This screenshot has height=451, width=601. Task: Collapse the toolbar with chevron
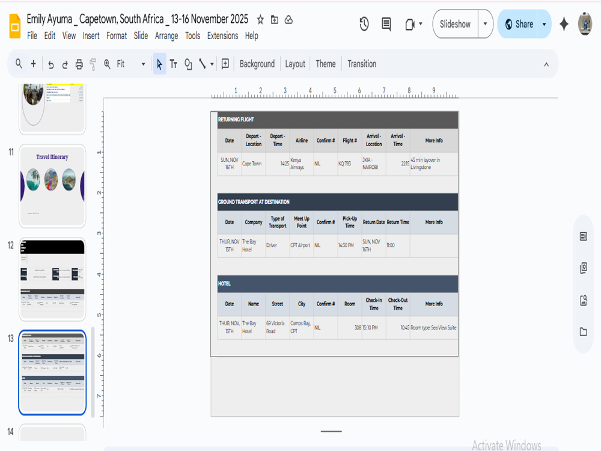(546, 64)
